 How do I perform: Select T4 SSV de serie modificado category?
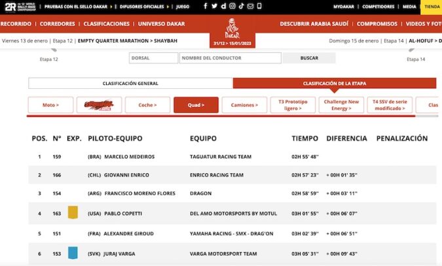click(390, 105)
